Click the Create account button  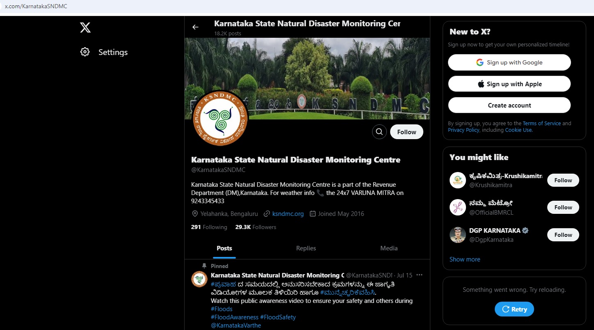pyautogui.click(x=509, y=105)
